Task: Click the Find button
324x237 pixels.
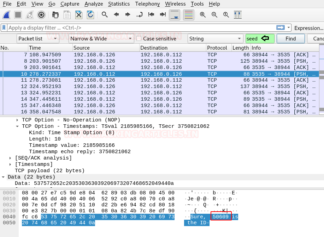Action: (x=290, y=39)
